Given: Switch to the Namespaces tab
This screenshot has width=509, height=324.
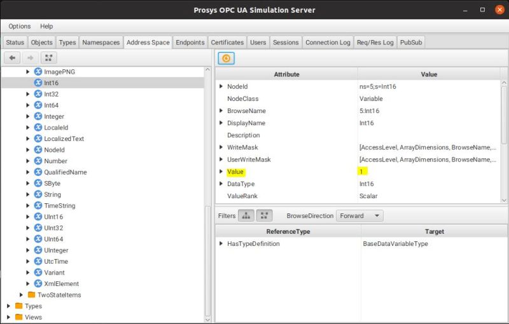Looking at the screenshot, I should pyautogui.click(x=101, y=43).
